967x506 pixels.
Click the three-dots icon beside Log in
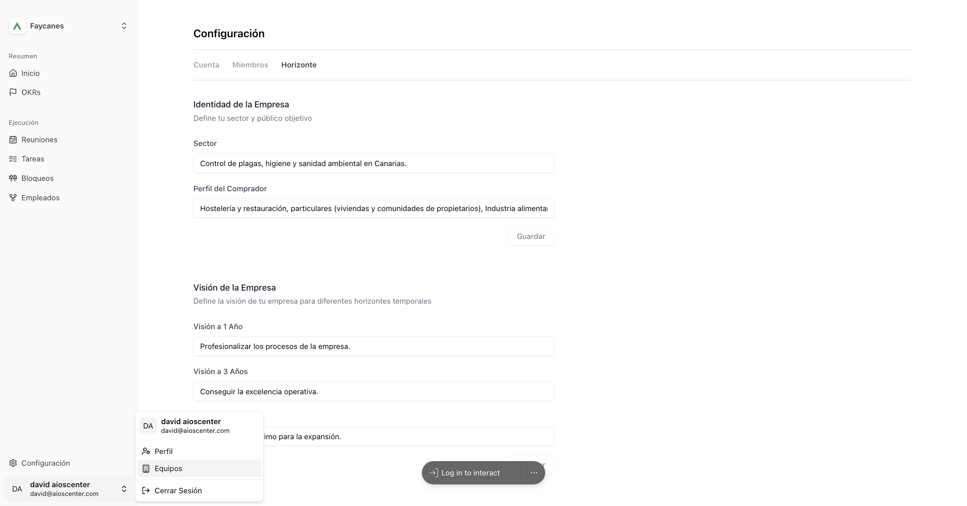[534, 473]
